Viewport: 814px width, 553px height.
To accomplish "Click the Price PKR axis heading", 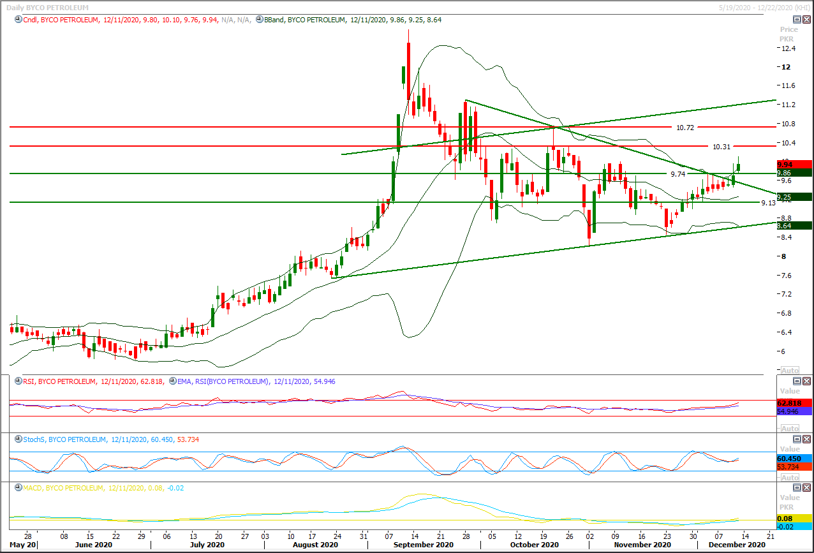I will point(789,34).
